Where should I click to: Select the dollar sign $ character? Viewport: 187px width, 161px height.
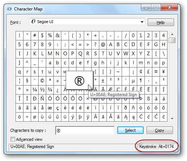(x=42, y=36)
